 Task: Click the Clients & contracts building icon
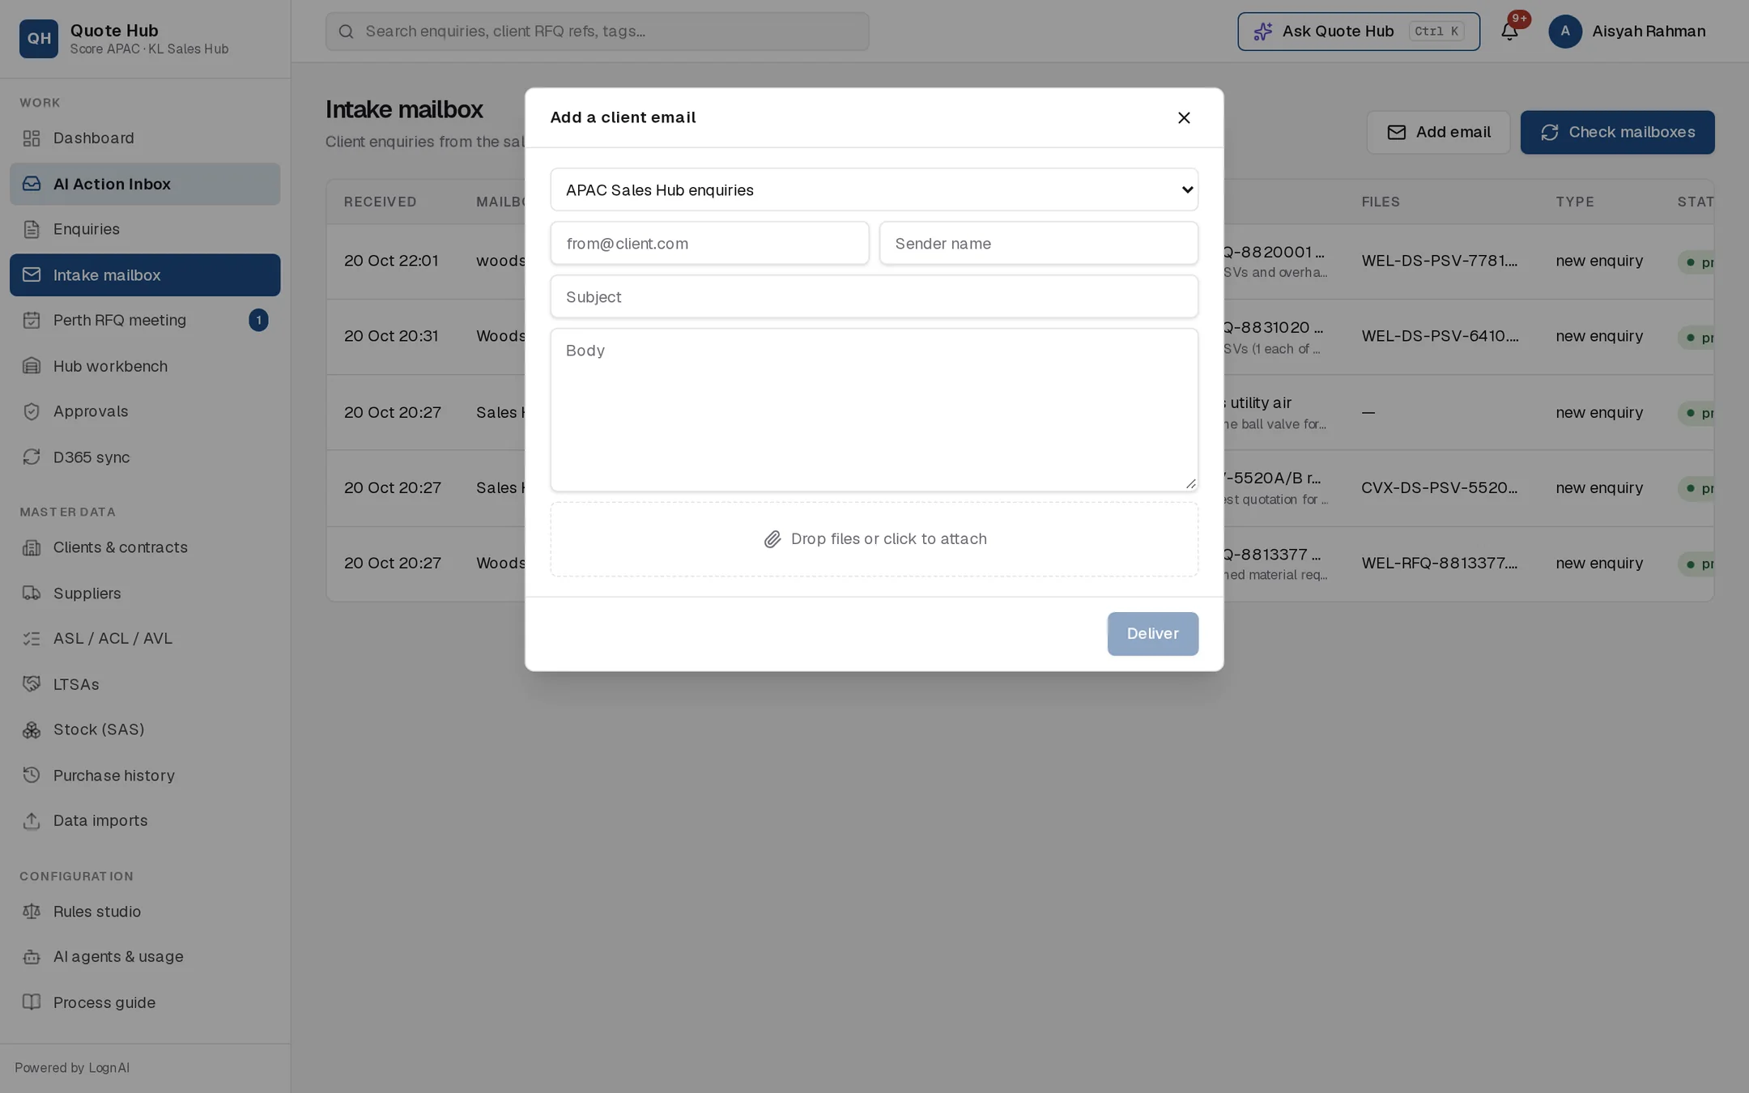pos(32,548)
